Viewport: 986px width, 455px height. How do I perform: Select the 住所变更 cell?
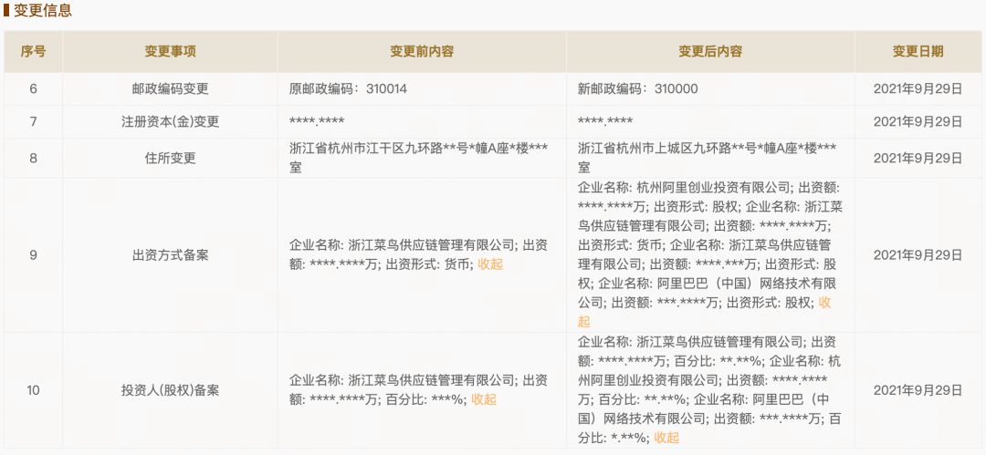coord(171,158)
